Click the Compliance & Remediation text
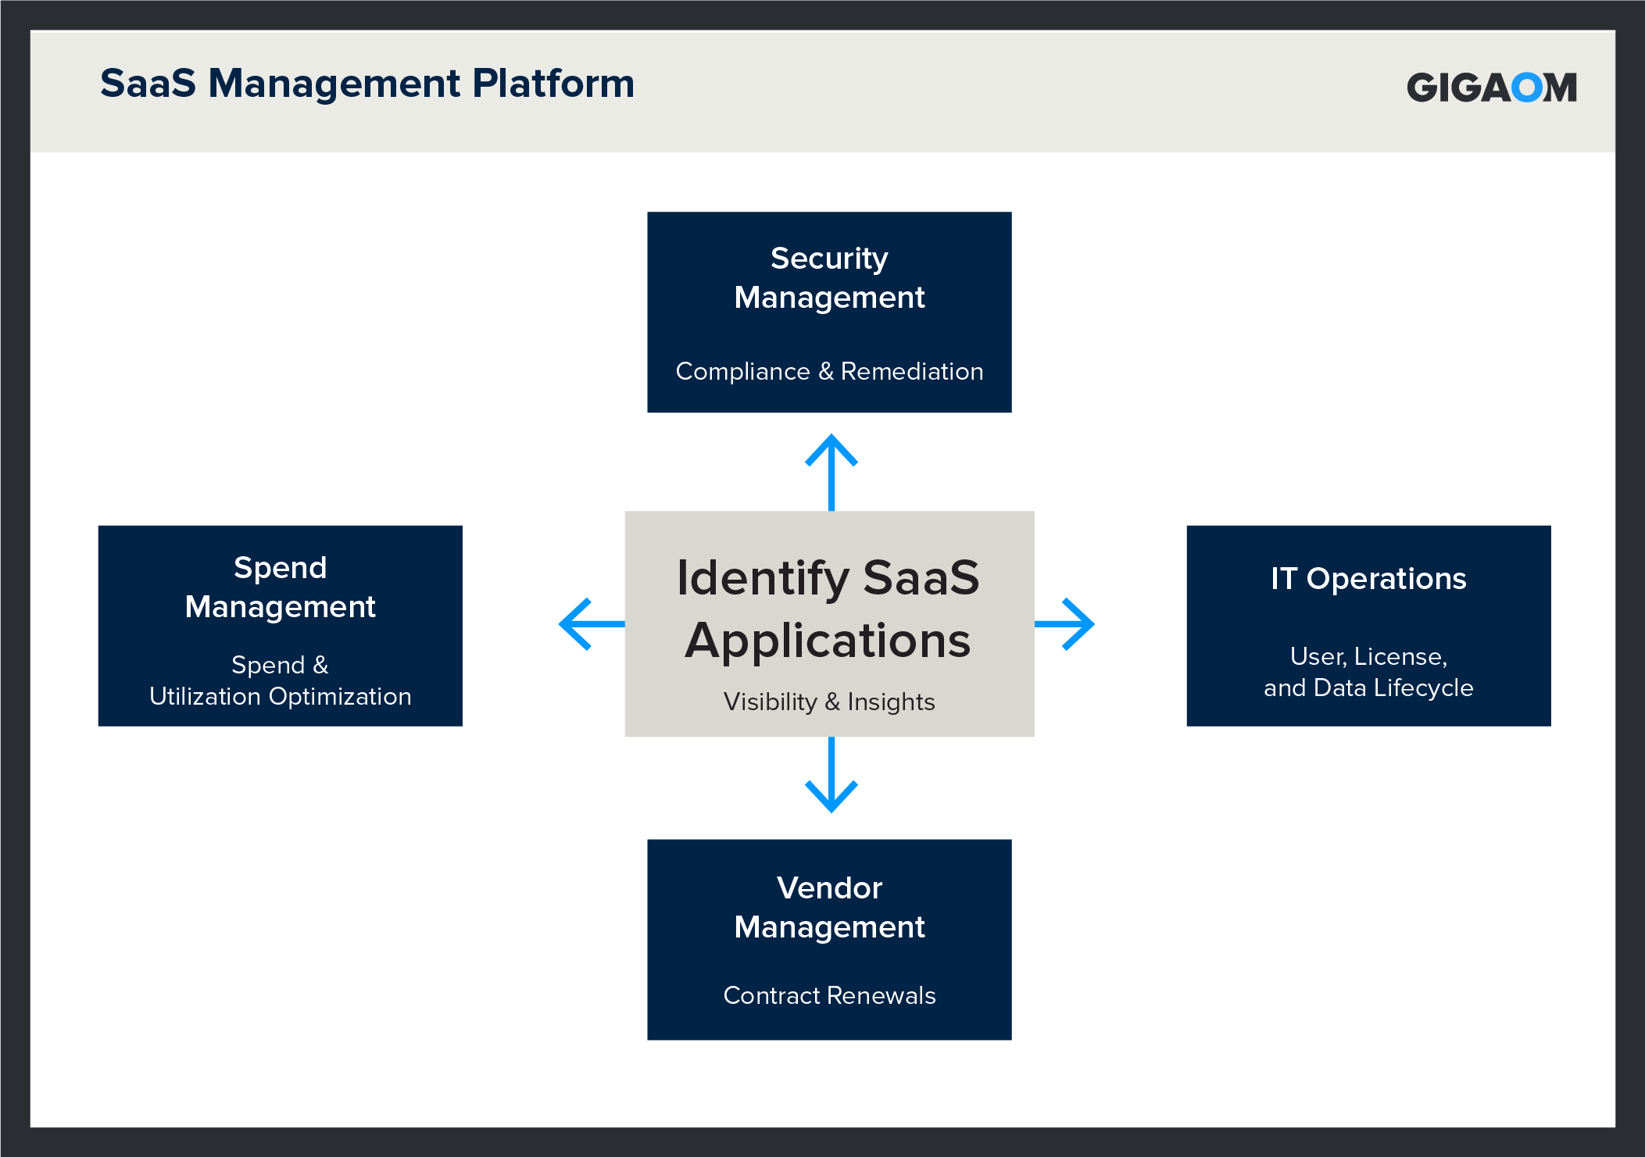The image size is (1645, 1157). tap(829, 371)
